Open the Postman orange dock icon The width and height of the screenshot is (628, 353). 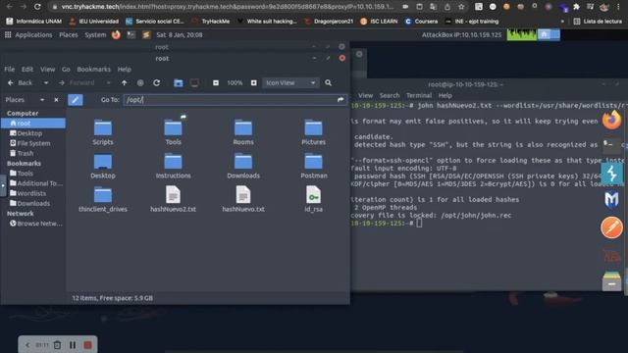(611, 227)
